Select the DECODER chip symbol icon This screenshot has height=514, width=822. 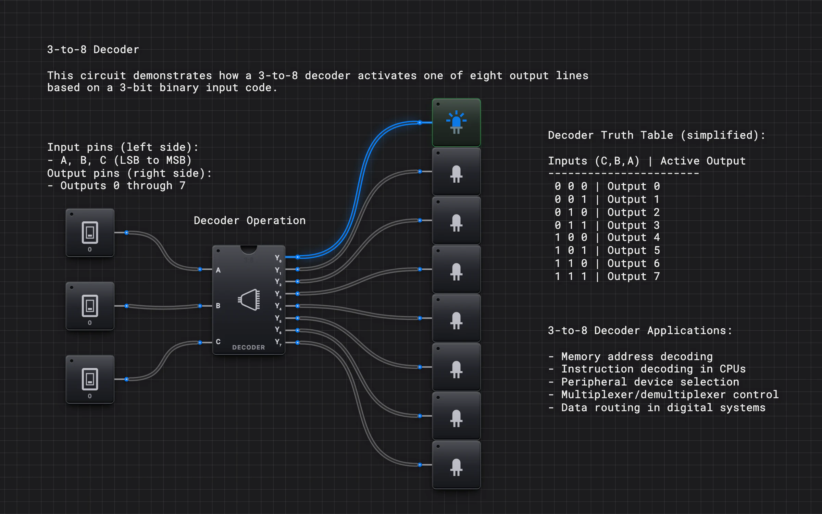pos(249,300)
